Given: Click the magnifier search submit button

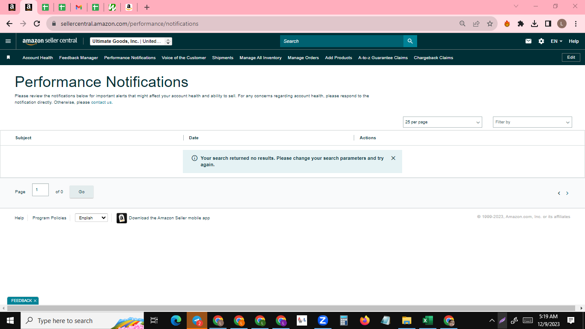Looking at the screenshot, I should (410, 41).
